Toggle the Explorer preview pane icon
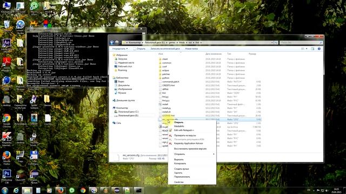 coord(312,48)
